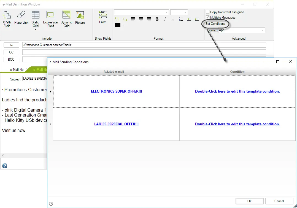The image size is (297, 208).
Task: Click the BCC button
Action: [x=11, y=60]
